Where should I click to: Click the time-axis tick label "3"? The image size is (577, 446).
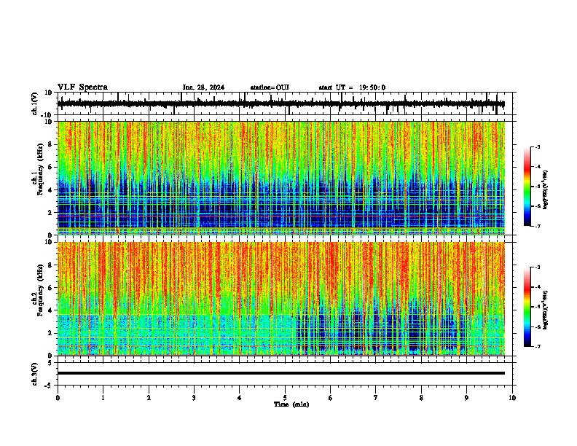[194, 398]
